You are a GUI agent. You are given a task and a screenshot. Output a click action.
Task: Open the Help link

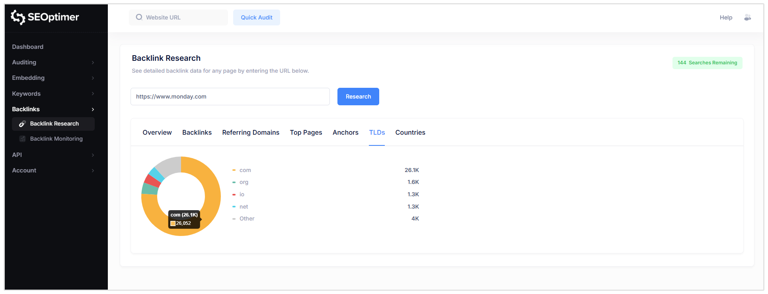tap(726, 17)
